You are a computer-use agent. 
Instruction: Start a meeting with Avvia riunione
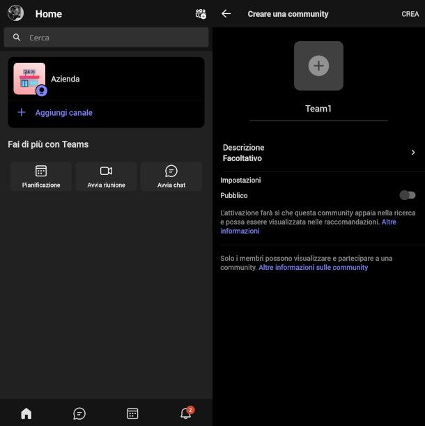[x=106, y=176]
